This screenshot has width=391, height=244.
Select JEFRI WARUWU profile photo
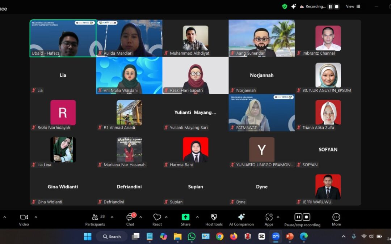[328, 187]
